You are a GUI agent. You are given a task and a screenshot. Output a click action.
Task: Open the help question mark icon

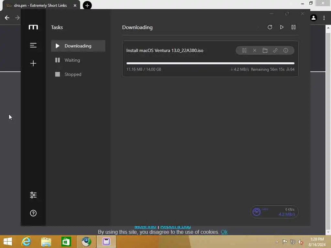pos(33,213)
